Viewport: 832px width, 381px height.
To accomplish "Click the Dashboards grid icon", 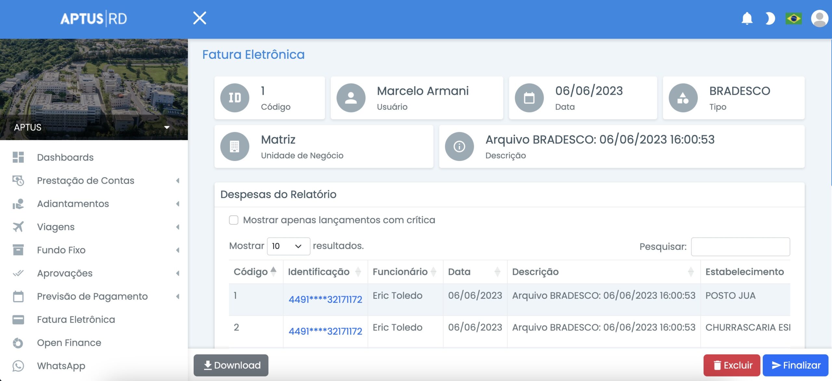I will click(19, 157).
